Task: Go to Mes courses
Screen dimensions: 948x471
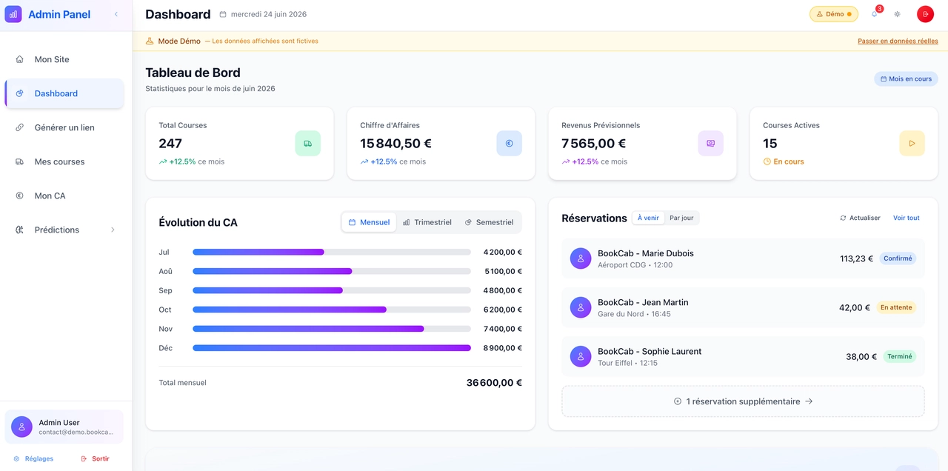Action: (x=64, y=161)
